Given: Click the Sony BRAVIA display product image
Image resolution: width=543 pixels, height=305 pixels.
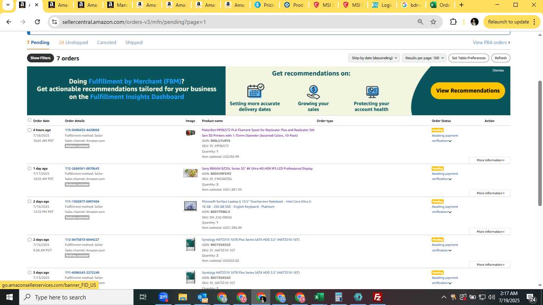Looking at the screenshot, I should tap(190, 173).
